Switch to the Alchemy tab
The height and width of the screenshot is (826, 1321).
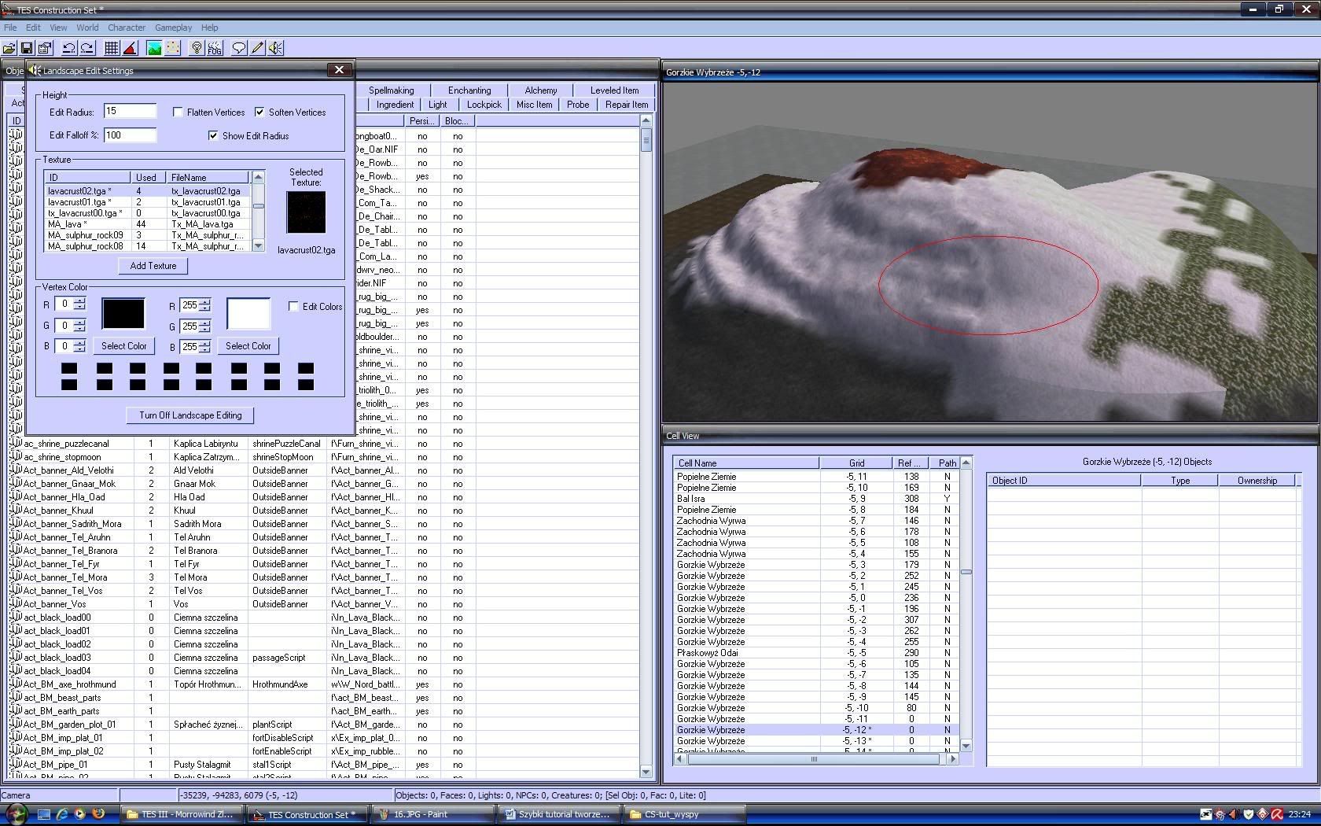pyautogui.click(x=541, y=90)
